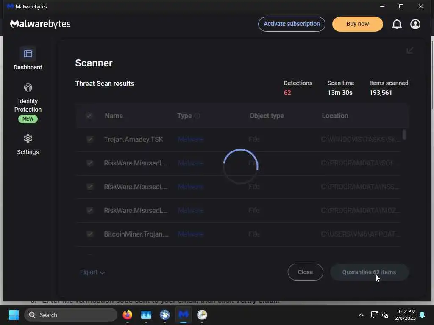Viewport: 434px width, 325px height.
Task: Click the muted volume tray icon
Action: [385, 315]
